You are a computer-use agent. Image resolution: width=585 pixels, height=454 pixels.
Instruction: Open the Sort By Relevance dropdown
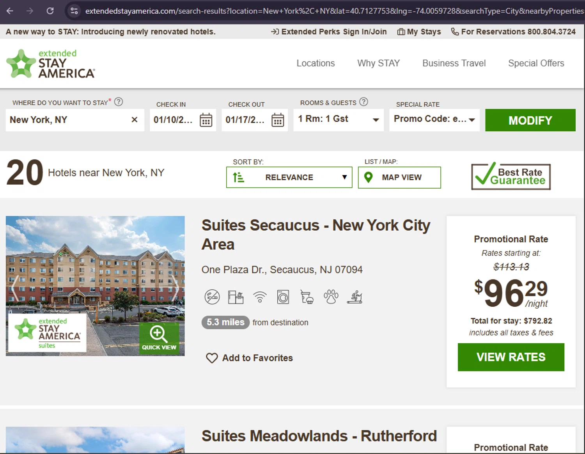(x=289, y=177)
